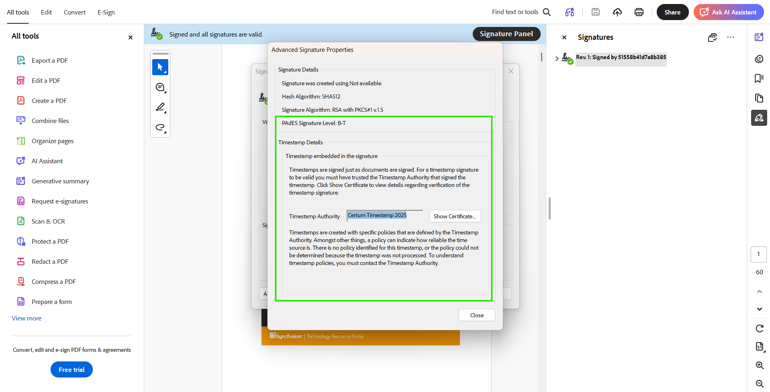Select the freehand draw tool
770x392 pixels.
pyautogui.click(x=160, y=127)
